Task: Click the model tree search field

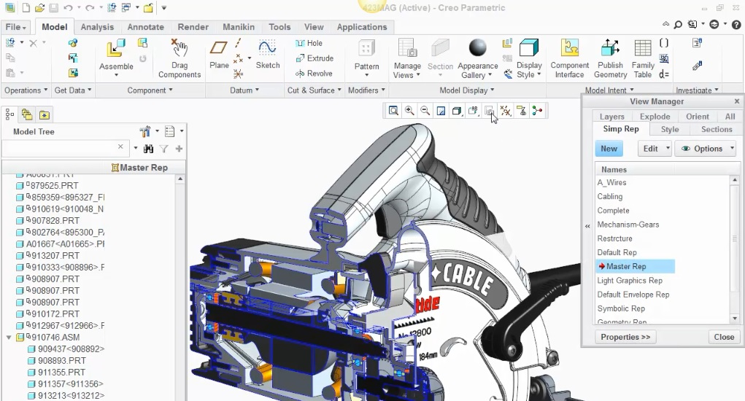Action: (x=65, y=149)
